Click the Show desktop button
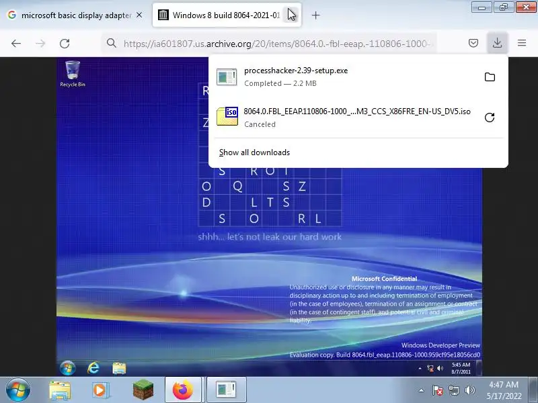 [x=533, y=390]
